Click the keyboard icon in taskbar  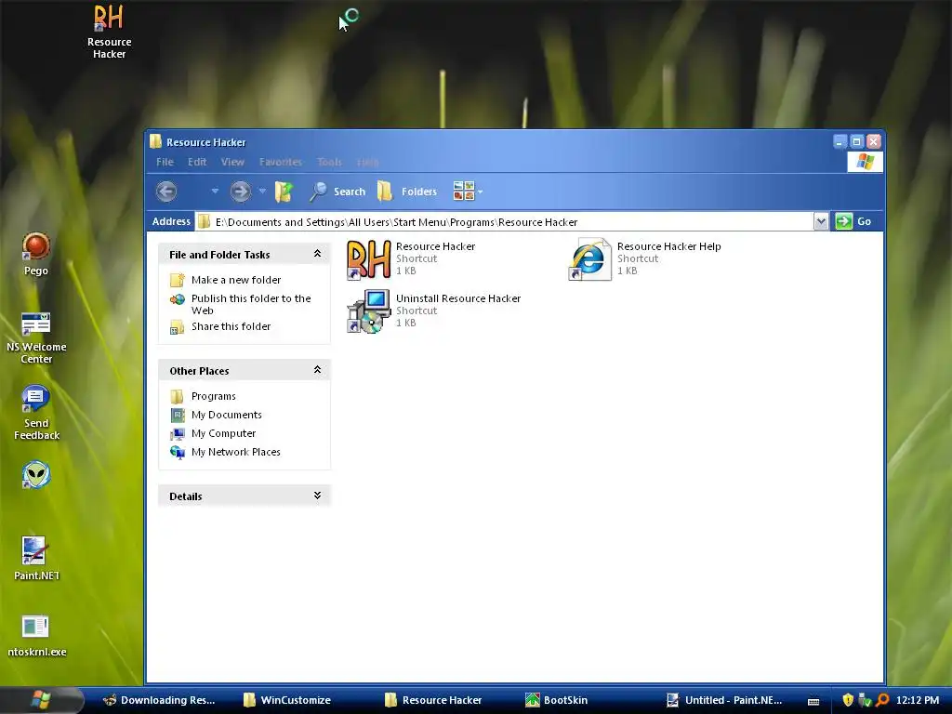tap(813, 701)
